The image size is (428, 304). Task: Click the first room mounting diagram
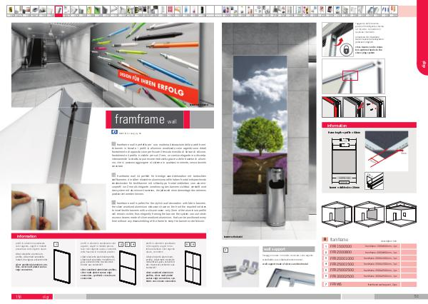[337, 214]
